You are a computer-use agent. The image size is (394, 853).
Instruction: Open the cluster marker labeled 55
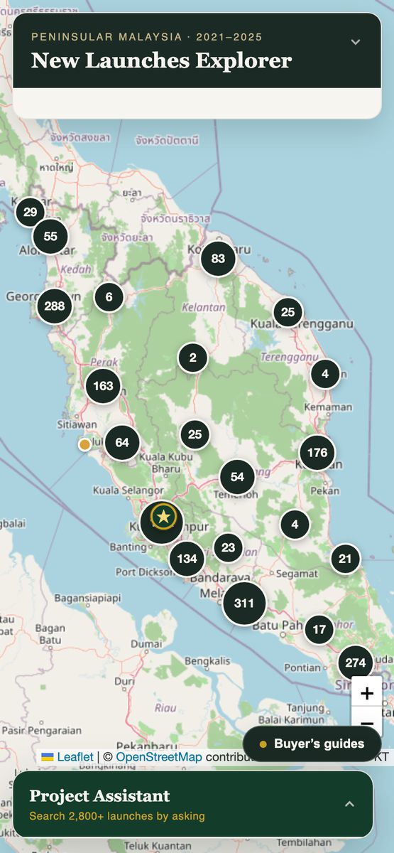click(50, 236)
